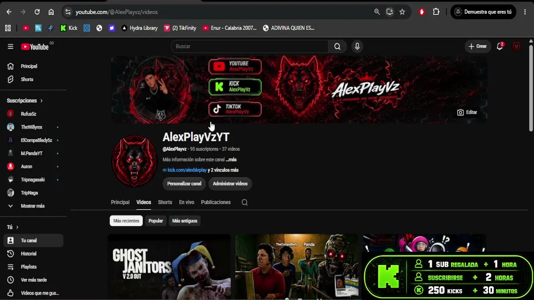Screen dimensions: 534x300
Task: Expand channel description with ...más
Action: (x=231, y=160)
